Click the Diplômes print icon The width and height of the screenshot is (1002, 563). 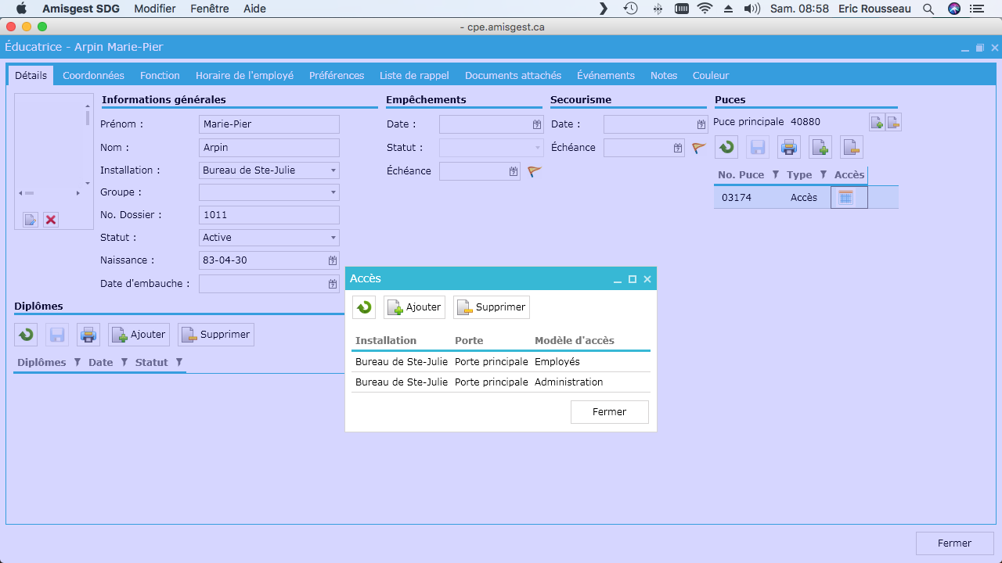88,335
